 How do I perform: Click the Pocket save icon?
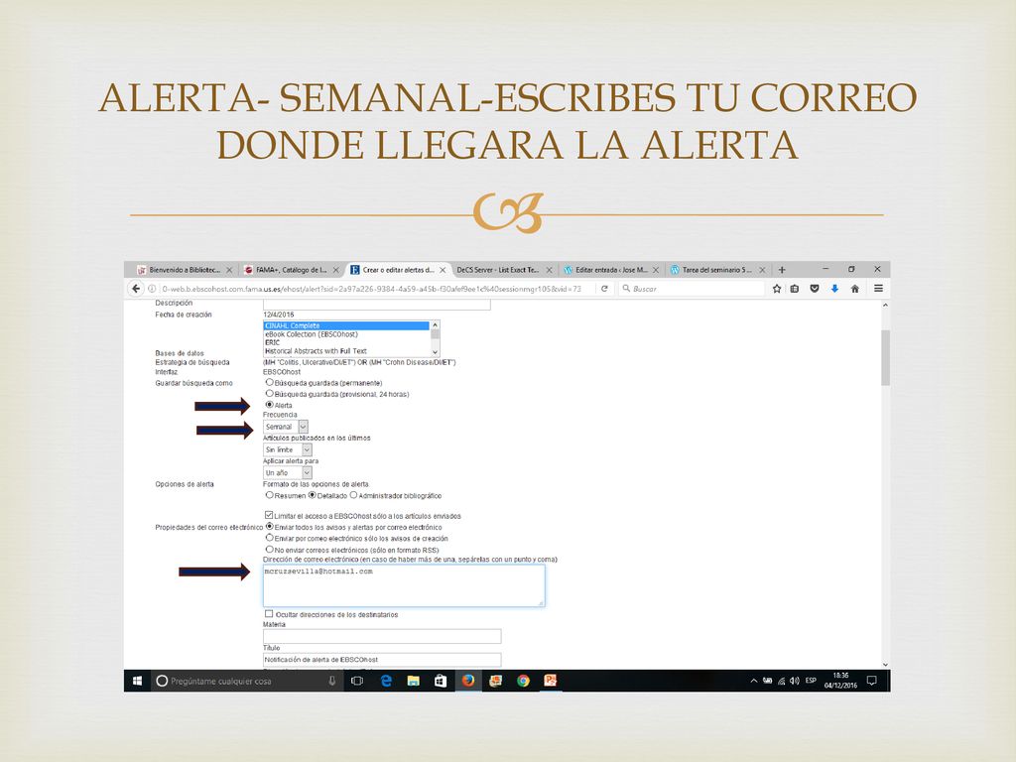[815, 289]
